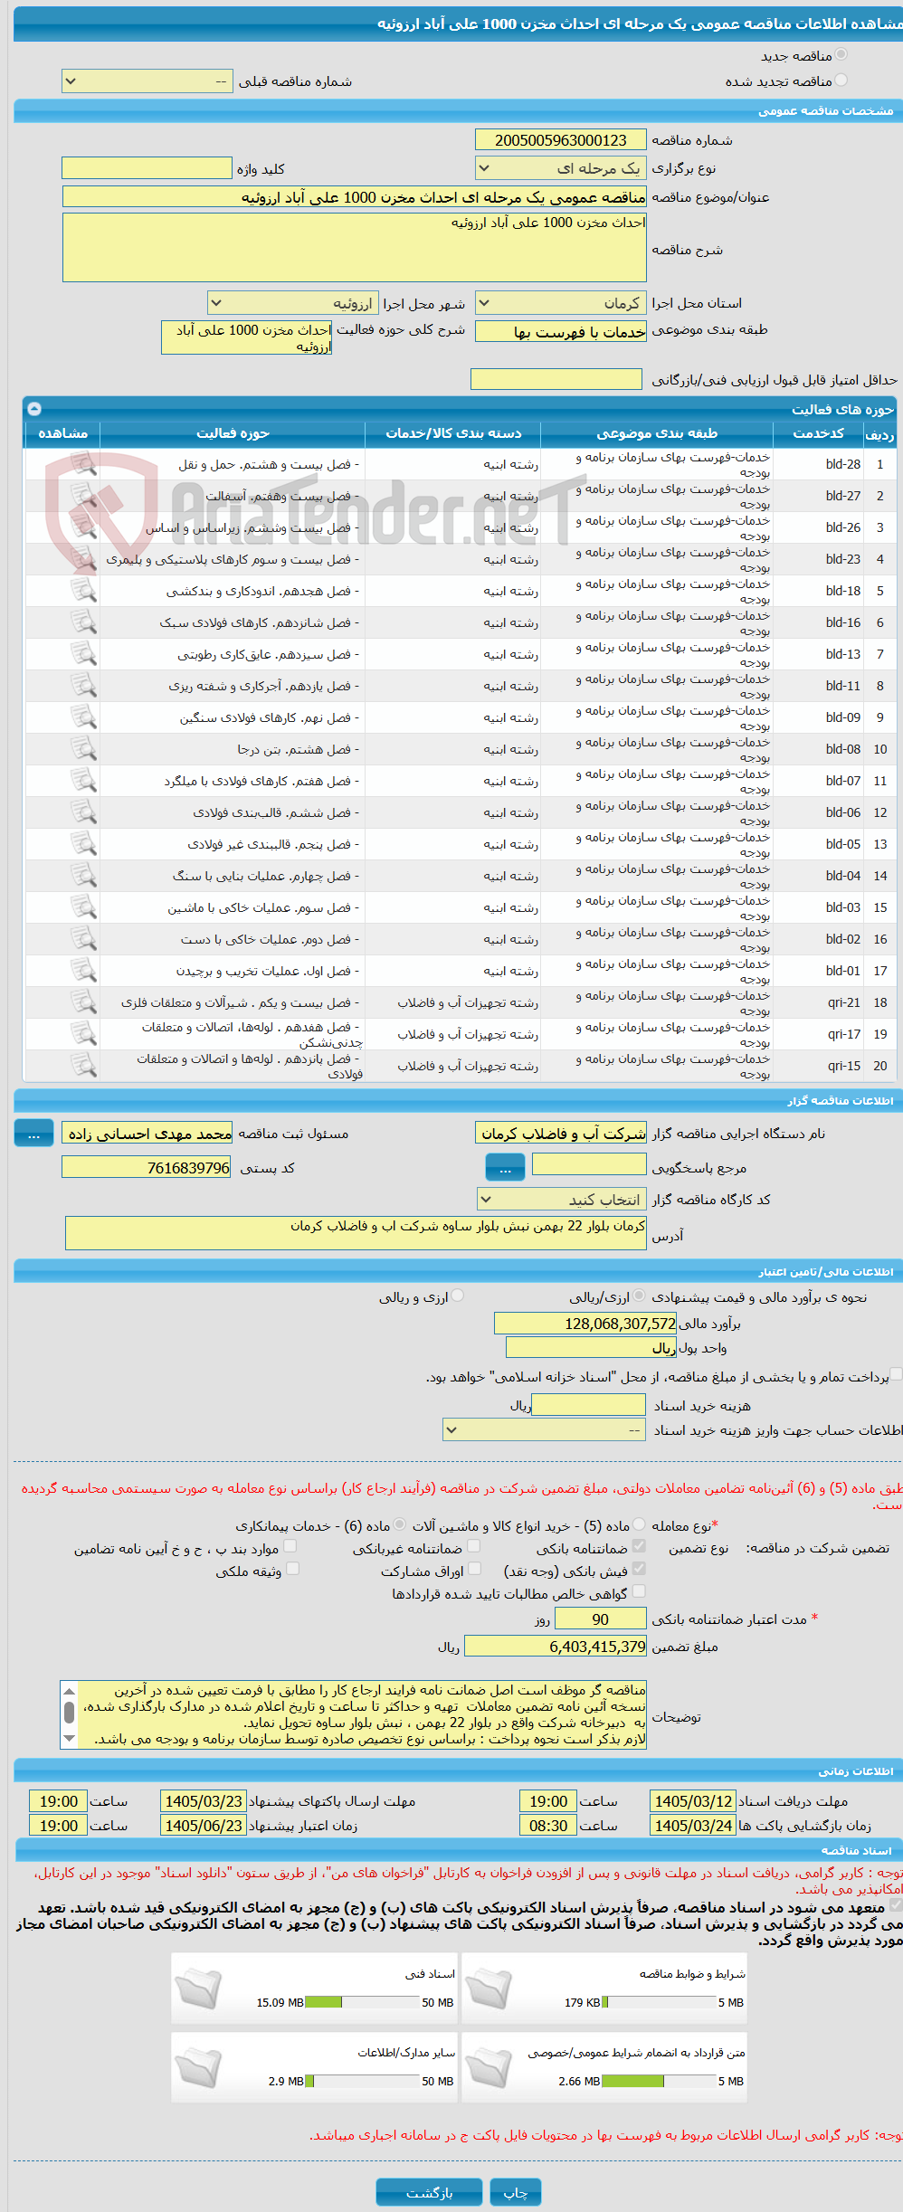This screenshot has height=2212, width=903.
Task: Click the کدحذف column header
Action: [818, 433]
